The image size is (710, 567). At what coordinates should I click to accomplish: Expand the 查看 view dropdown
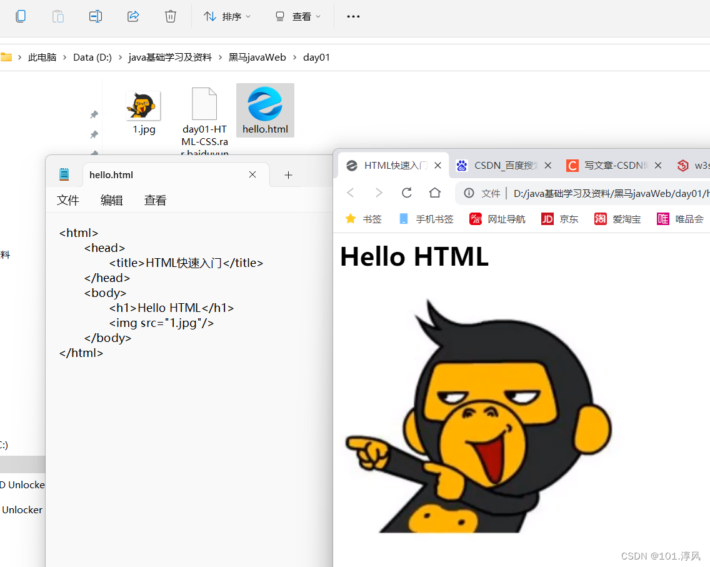pos(297,16)
